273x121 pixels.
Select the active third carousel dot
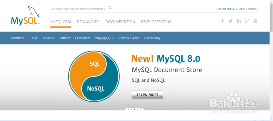134,109
